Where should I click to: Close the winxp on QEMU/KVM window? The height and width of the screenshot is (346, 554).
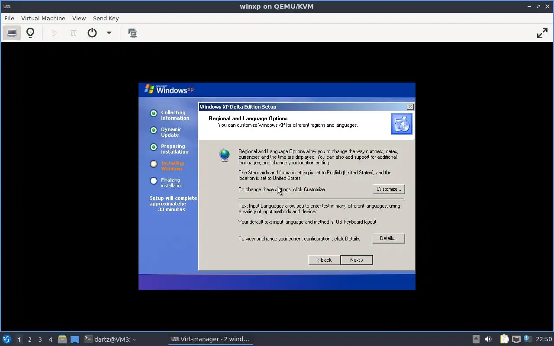tap(547, 6)
